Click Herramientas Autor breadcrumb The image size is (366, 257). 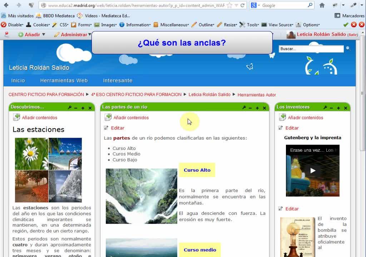tap(257, 95)
